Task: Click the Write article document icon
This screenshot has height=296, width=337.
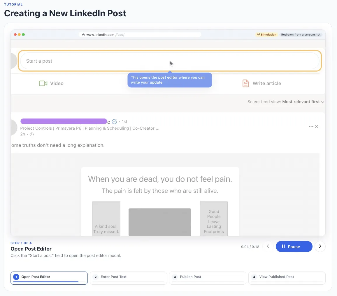Action: [246, 83]
